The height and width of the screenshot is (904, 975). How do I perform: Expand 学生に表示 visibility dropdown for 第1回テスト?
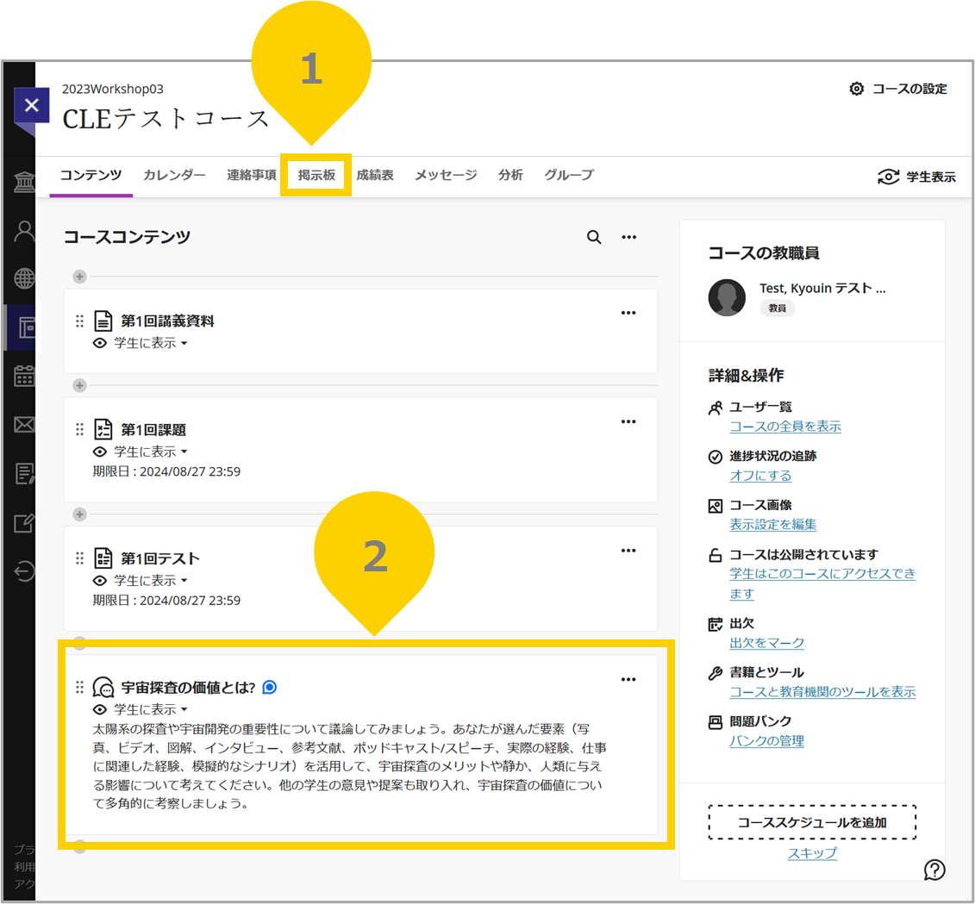pos(151,581)
